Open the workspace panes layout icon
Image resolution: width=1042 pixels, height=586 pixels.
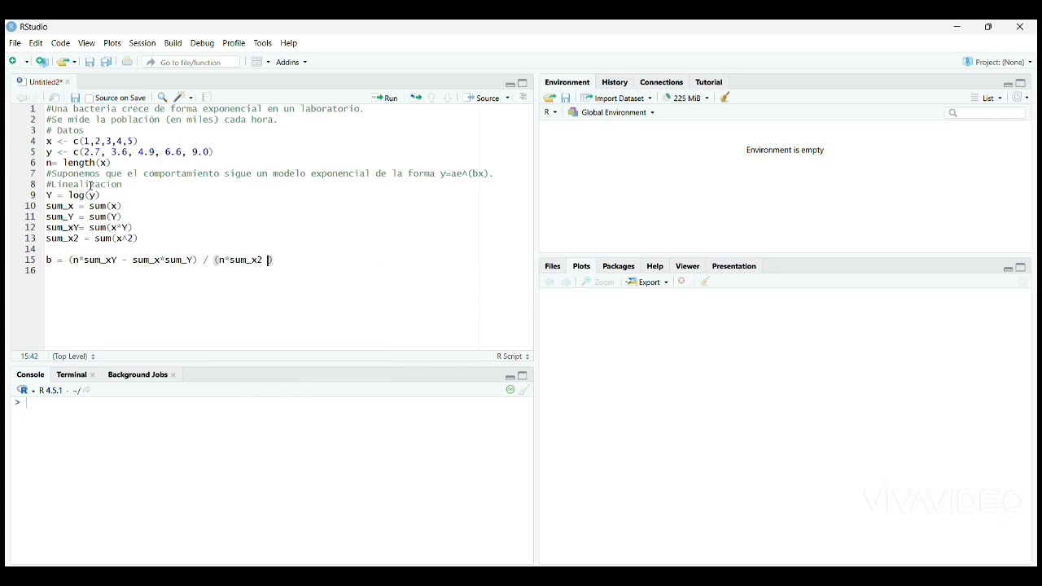(256, 62)
